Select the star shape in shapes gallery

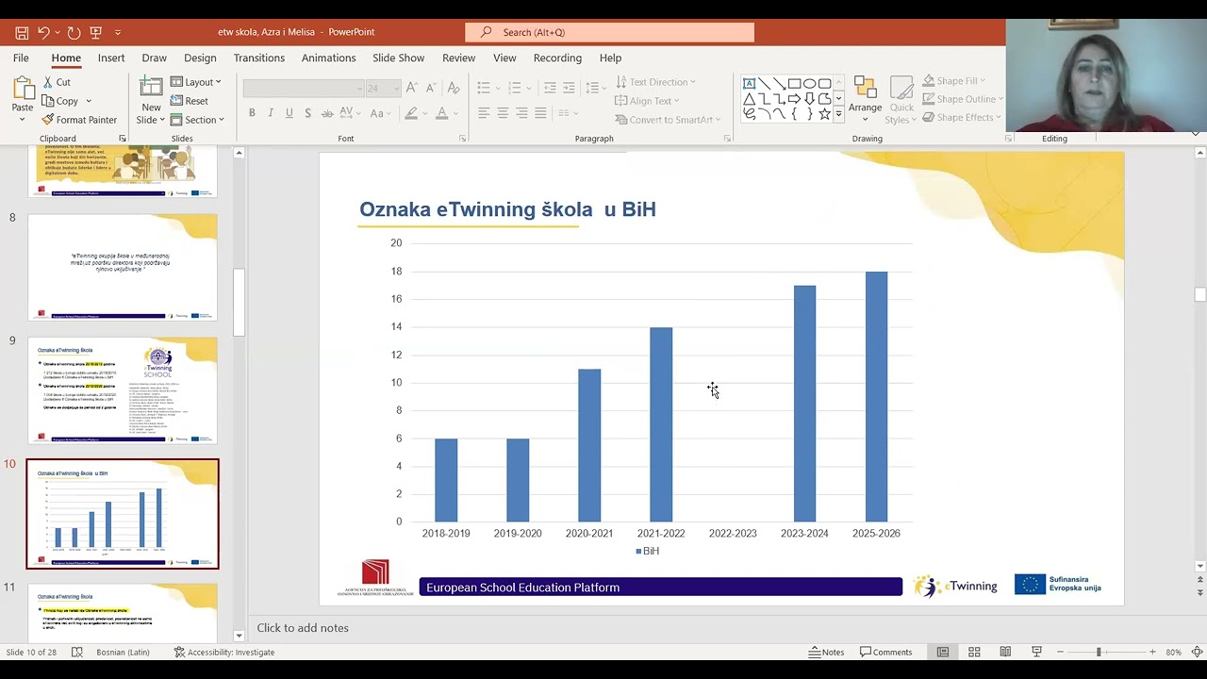click(824, 113)
